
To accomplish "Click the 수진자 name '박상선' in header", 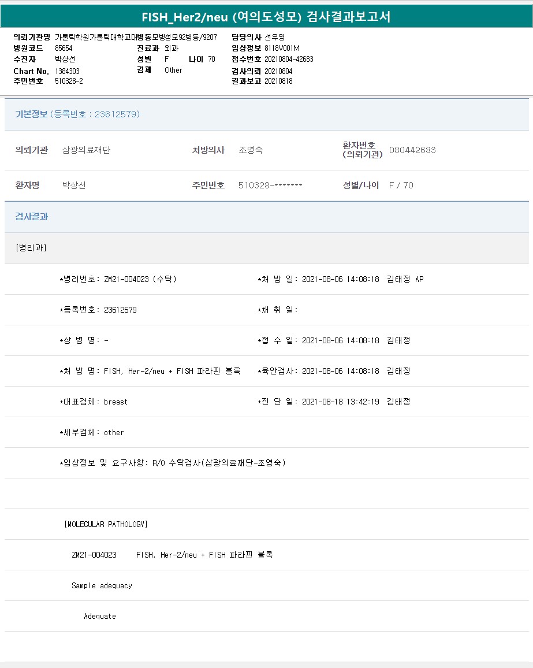I will (x=65, y=59).
